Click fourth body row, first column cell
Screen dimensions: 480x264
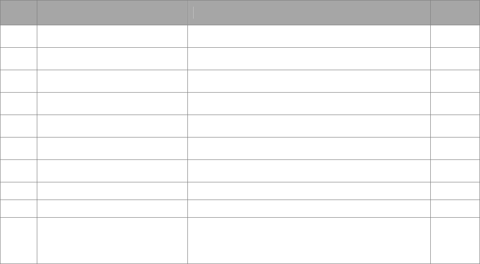pyautogui.click(x=18, y=104)
